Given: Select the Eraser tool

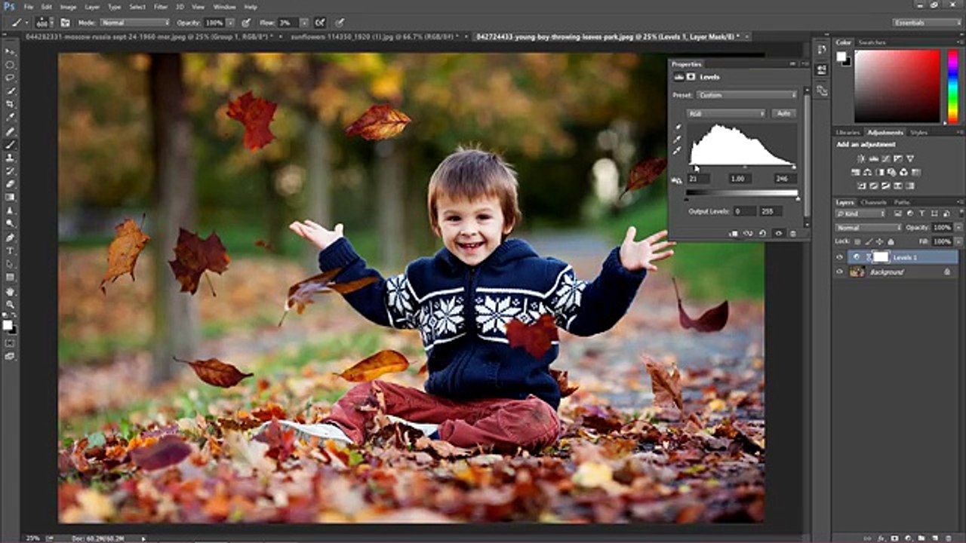Looking at the screenshot, I should 11,184.
